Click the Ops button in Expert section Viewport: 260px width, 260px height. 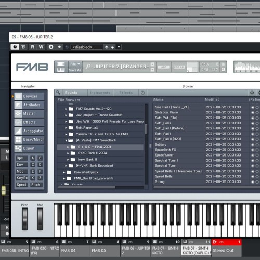coord(22,158)
